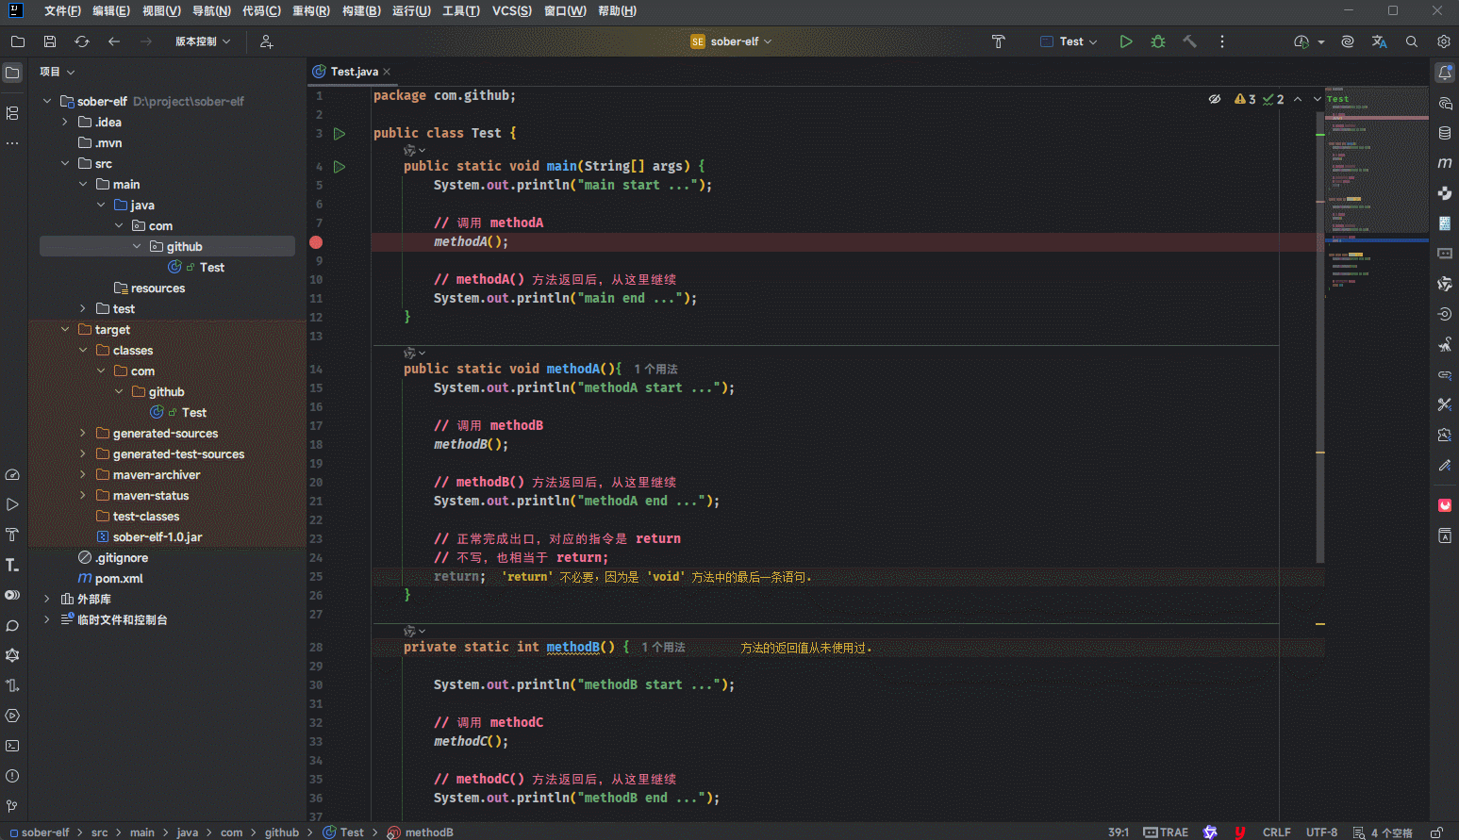Expand the generated-sources folder
Image resolution: width=1459 pixels, height=840 pixels.
pos(83,434)
